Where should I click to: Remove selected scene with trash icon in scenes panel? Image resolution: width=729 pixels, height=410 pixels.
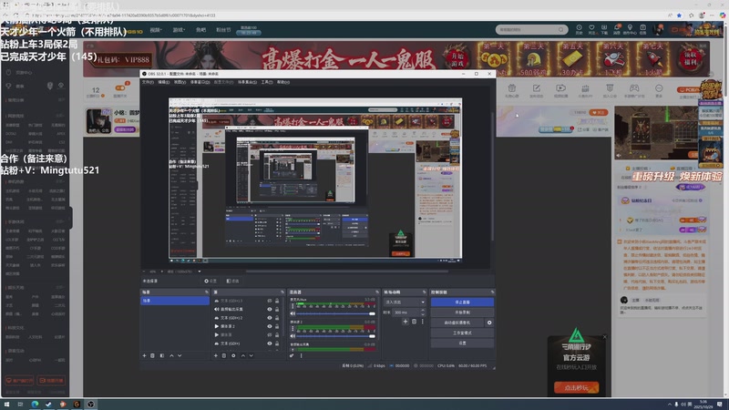152,355
